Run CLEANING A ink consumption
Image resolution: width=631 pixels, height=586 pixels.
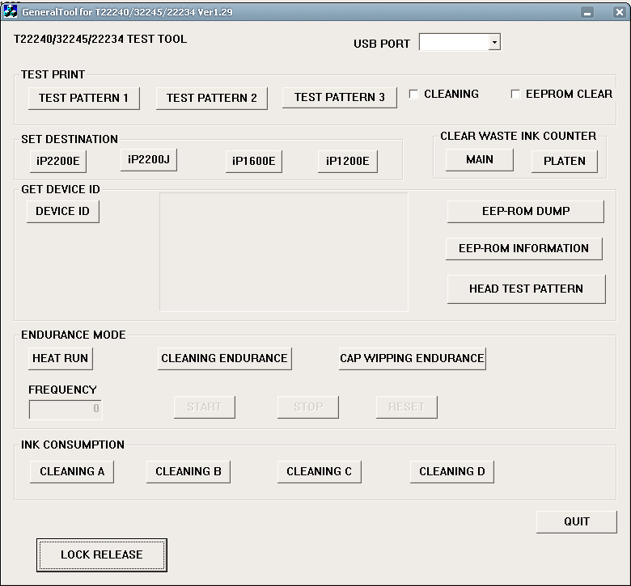click(x=72, y=472)
